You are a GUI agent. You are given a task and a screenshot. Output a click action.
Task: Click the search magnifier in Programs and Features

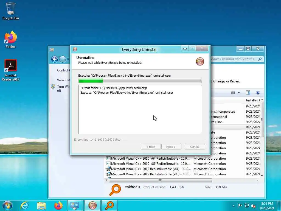[x=260, y=59]
